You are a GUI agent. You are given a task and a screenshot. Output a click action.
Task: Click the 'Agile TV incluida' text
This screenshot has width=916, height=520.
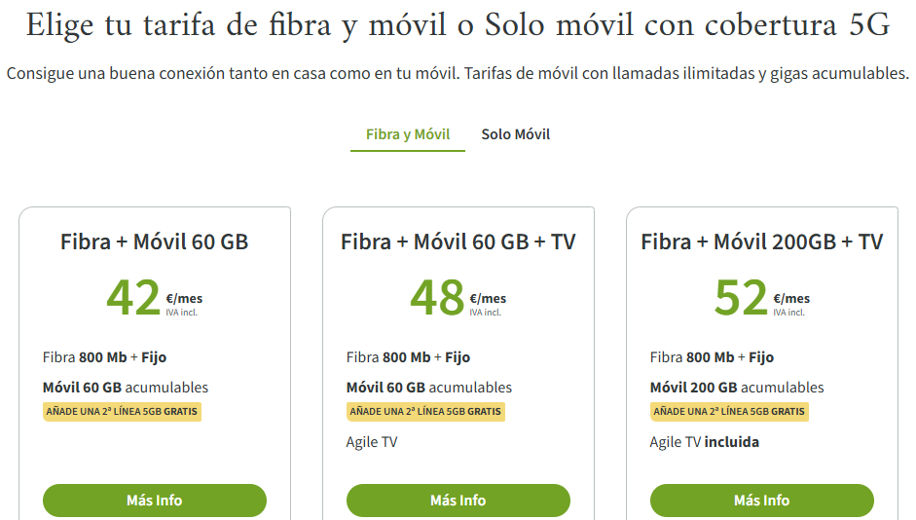pyautogui.click(x=704, y=442)
